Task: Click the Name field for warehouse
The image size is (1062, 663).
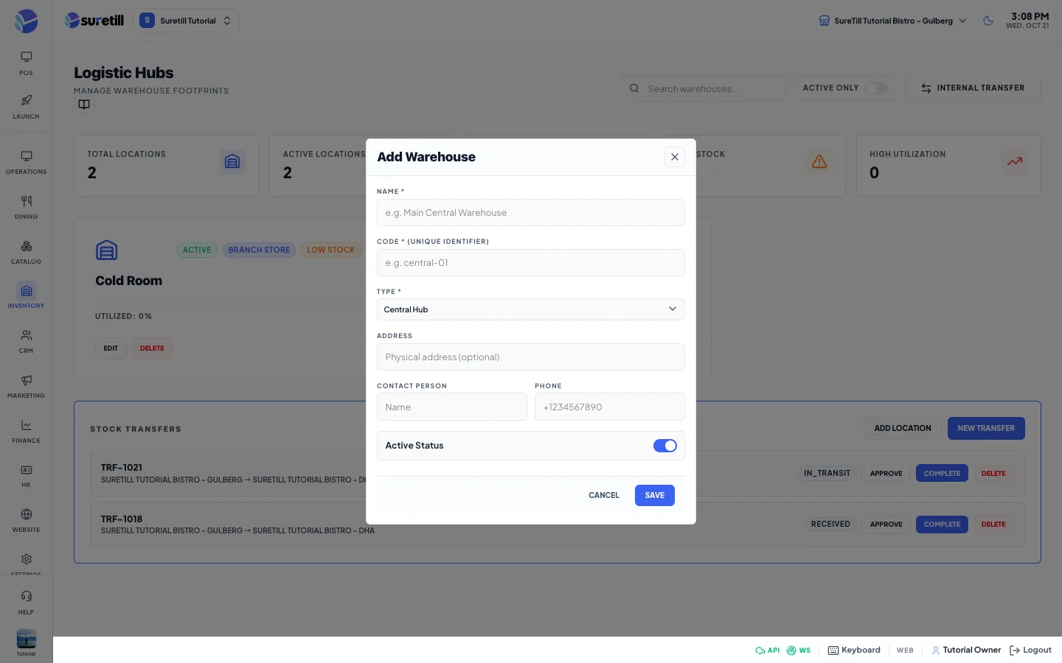Action: 531,213
